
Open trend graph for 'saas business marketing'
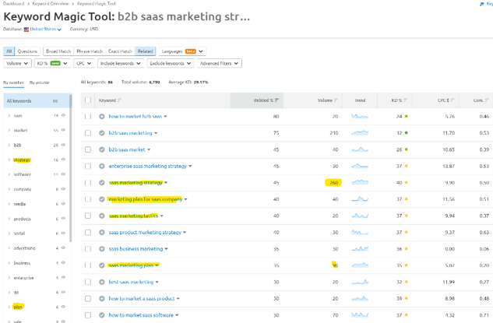point(360,249)
